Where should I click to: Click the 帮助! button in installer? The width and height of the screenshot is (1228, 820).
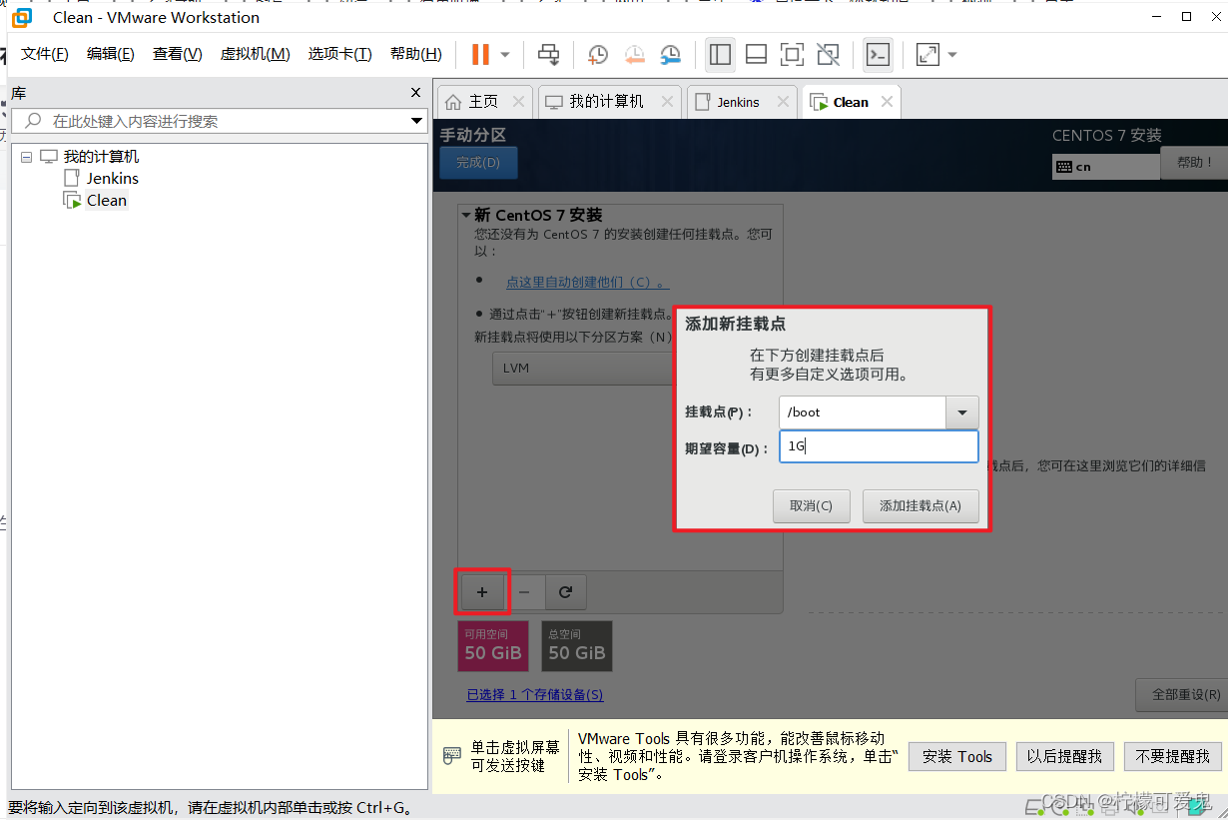pos(1194,162)
